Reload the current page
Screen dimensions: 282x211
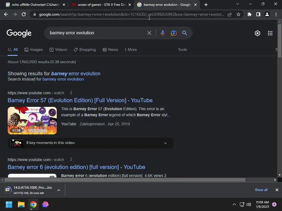[x=24, y=14]
